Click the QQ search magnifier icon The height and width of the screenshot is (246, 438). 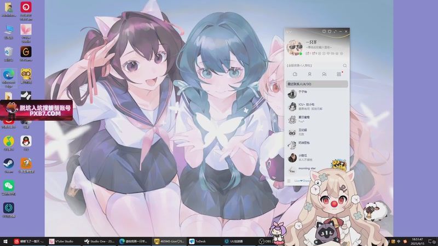345,66
